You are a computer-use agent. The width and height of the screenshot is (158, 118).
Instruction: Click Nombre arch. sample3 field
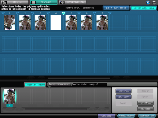(x=89, y=84)
